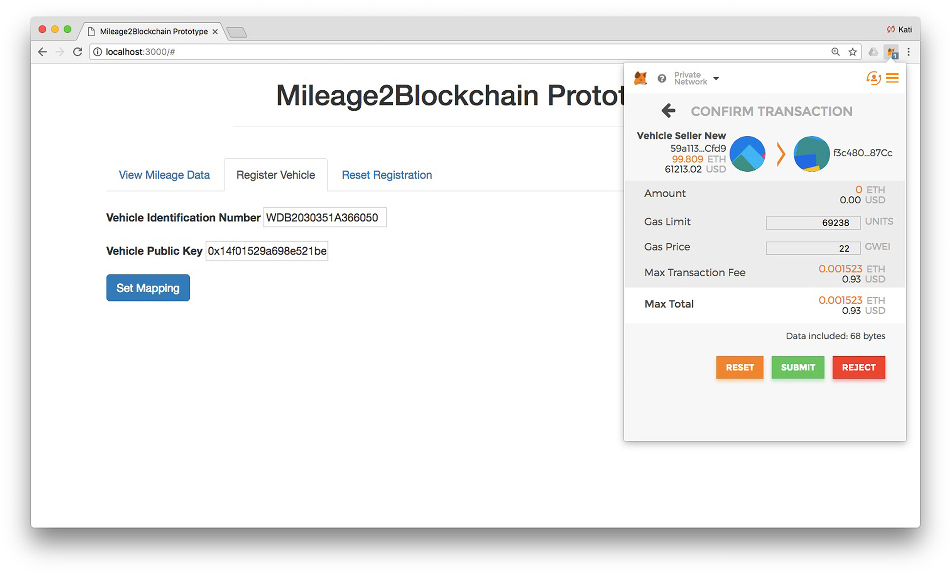Switch to the View Mileage Data tab
The image size is (951, 575).
(164, 175)
